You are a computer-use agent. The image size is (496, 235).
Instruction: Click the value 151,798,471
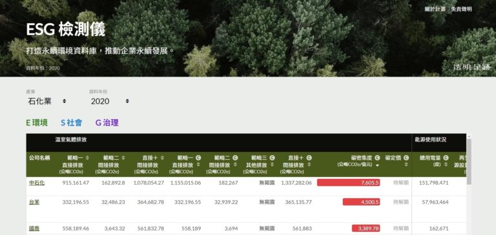tap(434, 183)
